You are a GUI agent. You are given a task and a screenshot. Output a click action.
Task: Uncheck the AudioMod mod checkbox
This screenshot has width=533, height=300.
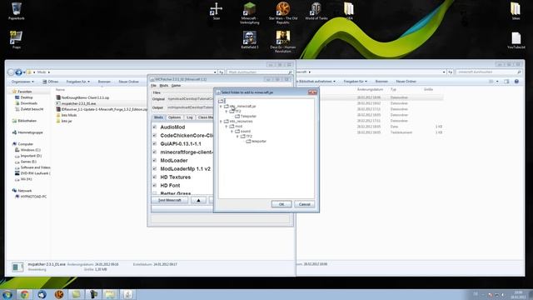click(x=155, y=127)
